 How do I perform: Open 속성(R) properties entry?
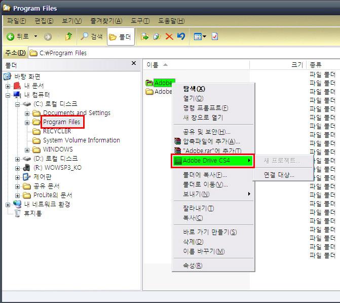[213, 266]
